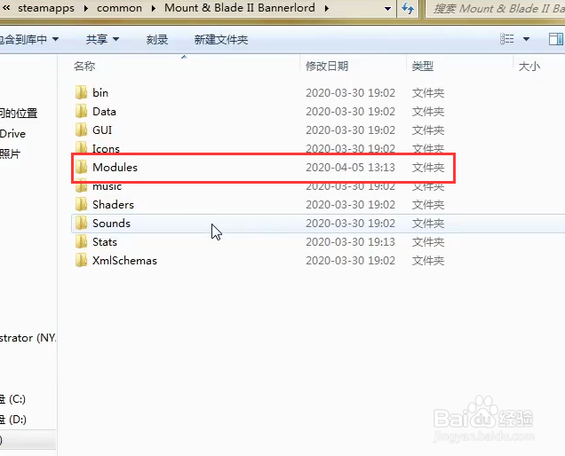This screenshot has width=565, height=456.
Task: Click the Data folder icon
Action: (x=82, y=111)
